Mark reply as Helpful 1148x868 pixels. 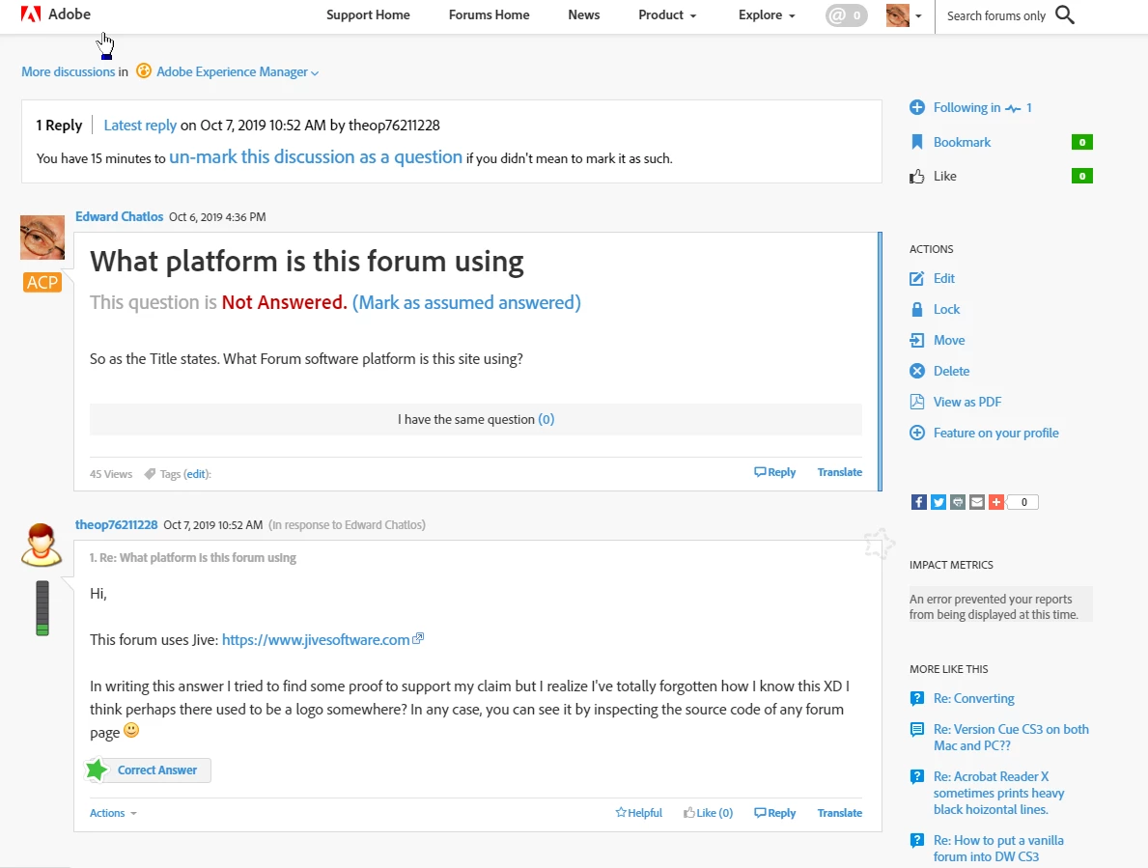638,813
